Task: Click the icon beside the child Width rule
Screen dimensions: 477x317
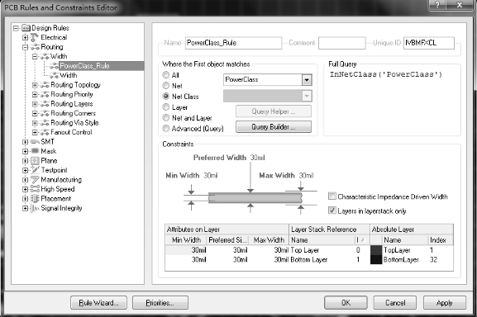Action: tap(55, 75)
